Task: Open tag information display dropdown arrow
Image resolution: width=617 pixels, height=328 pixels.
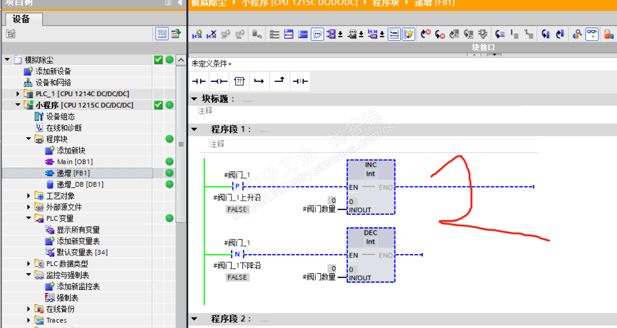Action: pos(361,35)
